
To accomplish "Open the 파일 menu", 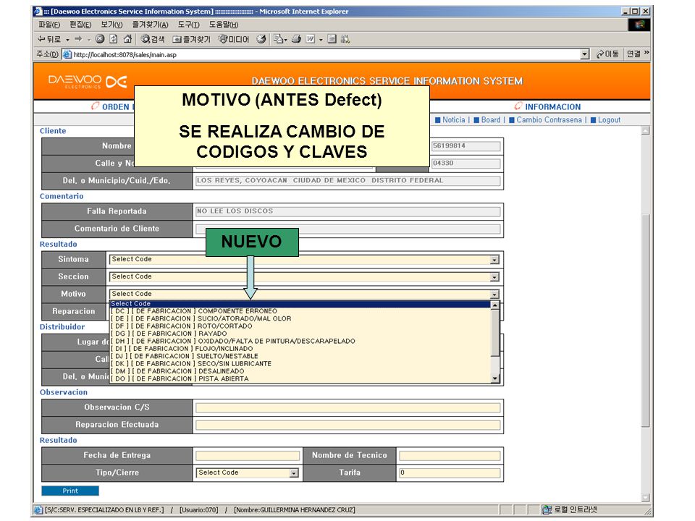I will click(49, 25).
